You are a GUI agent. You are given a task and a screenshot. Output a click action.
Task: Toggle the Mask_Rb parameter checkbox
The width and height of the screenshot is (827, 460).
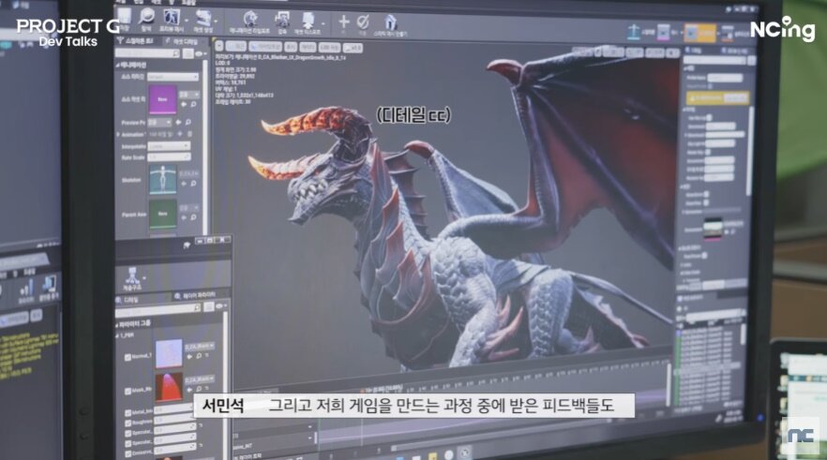(x=126, y=391)
